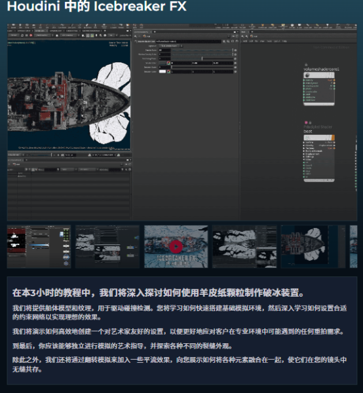The width and height of the screenshot is (363, 393).
Task: Select the fifth thumbnail showing ship top view
Action: [313, 247]
